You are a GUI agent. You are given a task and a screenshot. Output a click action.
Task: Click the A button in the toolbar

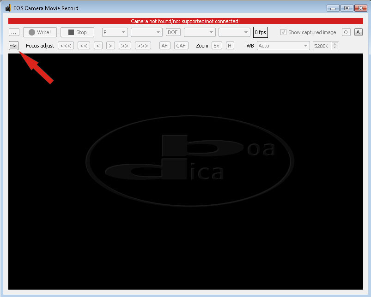click(358, 32)
